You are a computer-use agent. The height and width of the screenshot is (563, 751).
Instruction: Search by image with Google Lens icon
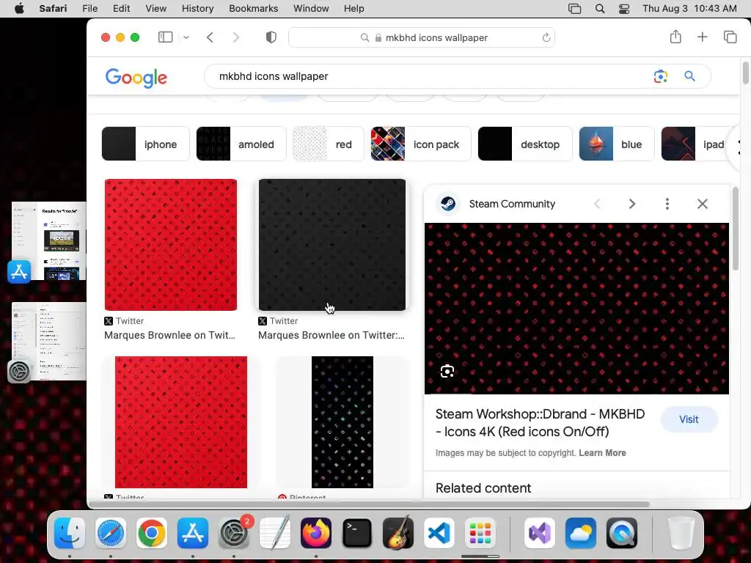click(661, 76)
